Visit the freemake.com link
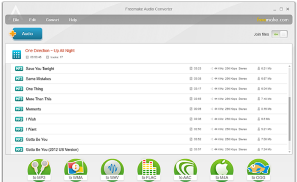This screenshot has height=182, width=297. click(273, 19)
